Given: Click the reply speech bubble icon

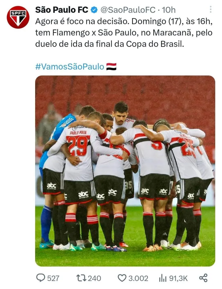Looking at the screenshot, I should pyautogui.click(x=41, y=278).
